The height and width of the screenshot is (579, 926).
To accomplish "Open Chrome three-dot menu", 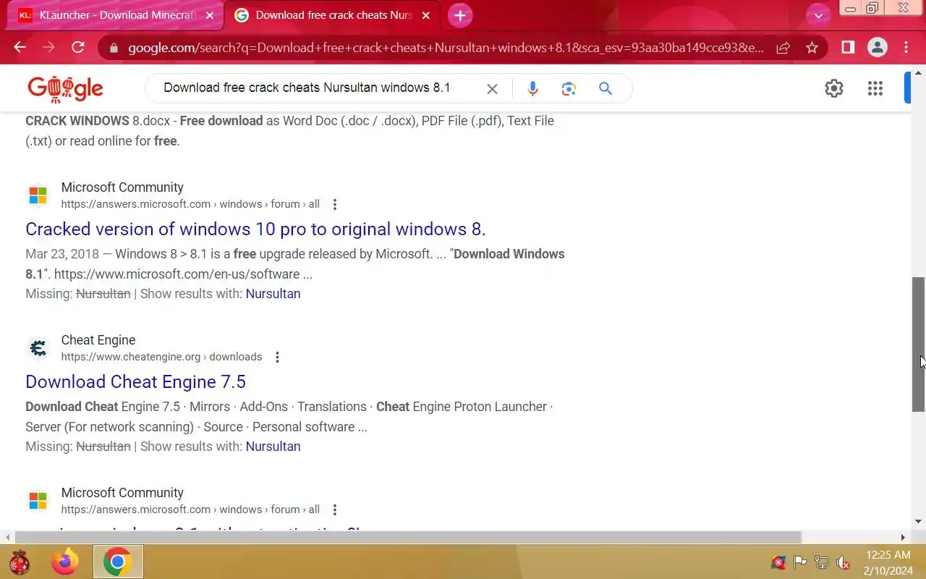I will [906, 48].
